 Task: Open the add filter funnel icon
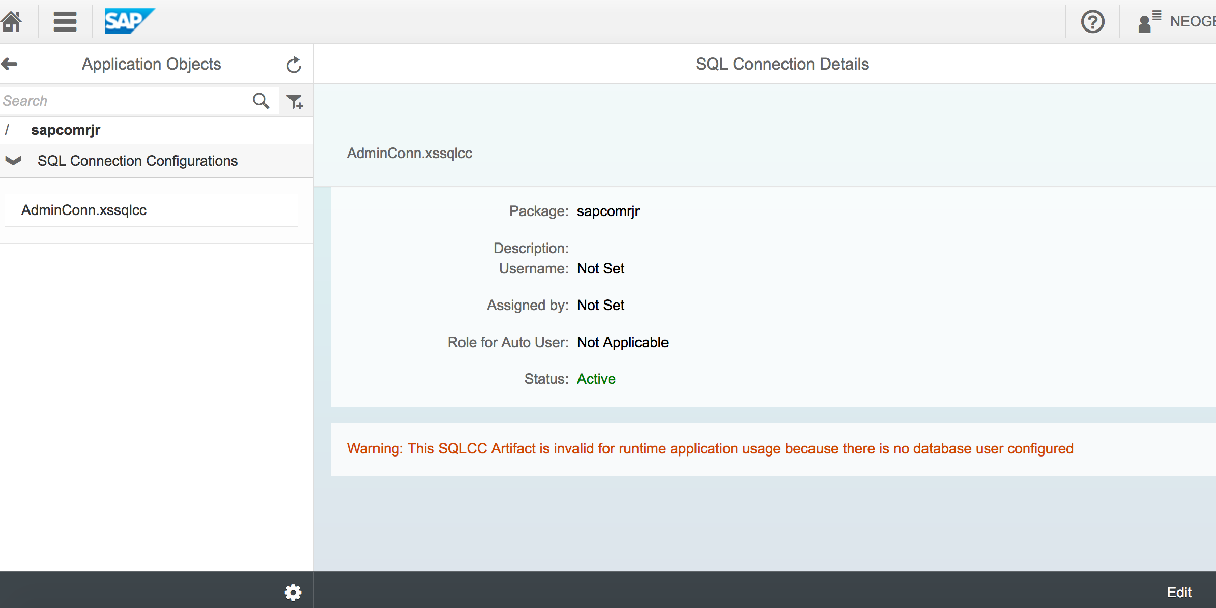click(295, 102)
